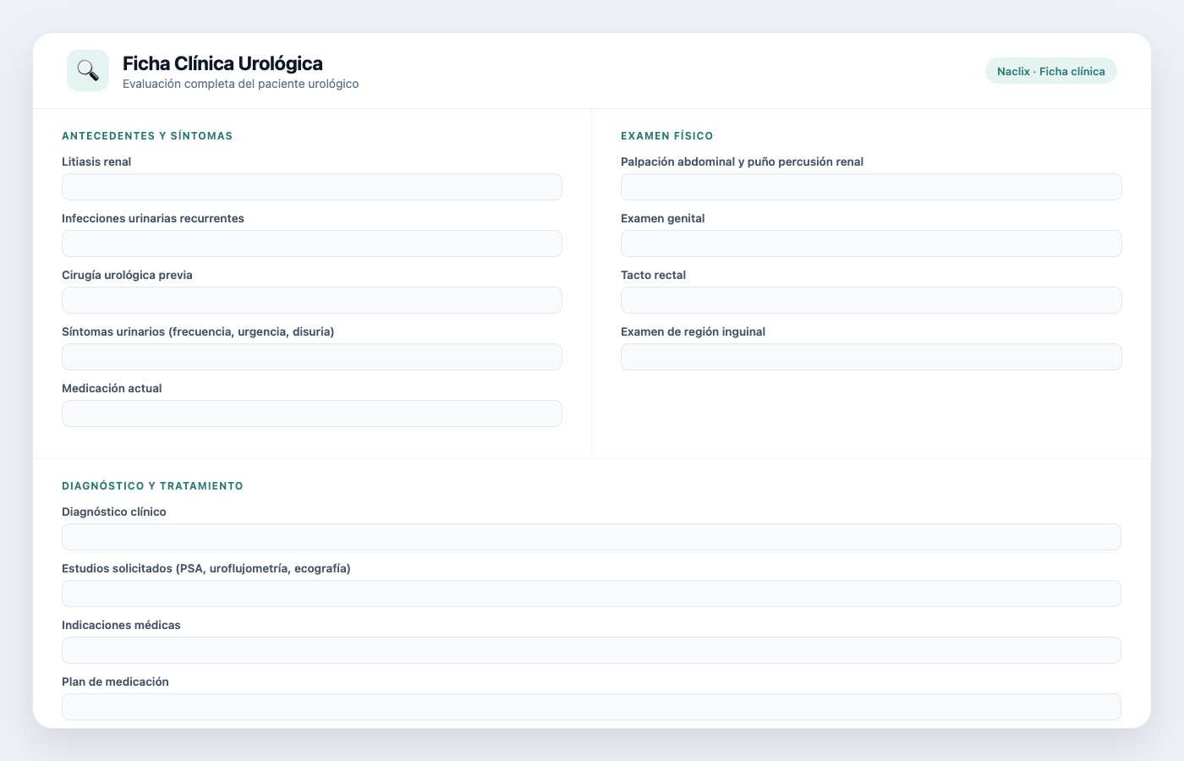The width and height of the screenshot is (1184, 761).
Task: Click the Indicaciones médicas field
Action: pos(591,650)
